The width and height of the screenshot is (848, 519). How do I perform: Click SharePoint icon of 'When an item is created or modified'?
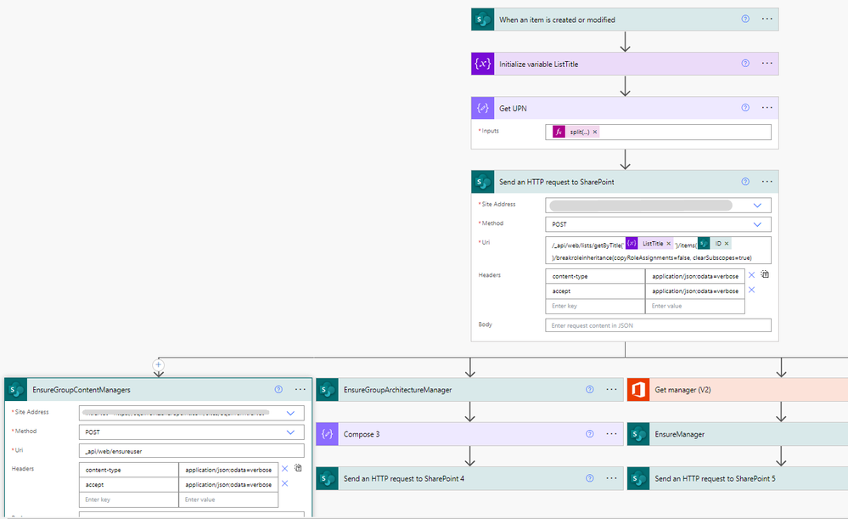(x=482, y=20)
